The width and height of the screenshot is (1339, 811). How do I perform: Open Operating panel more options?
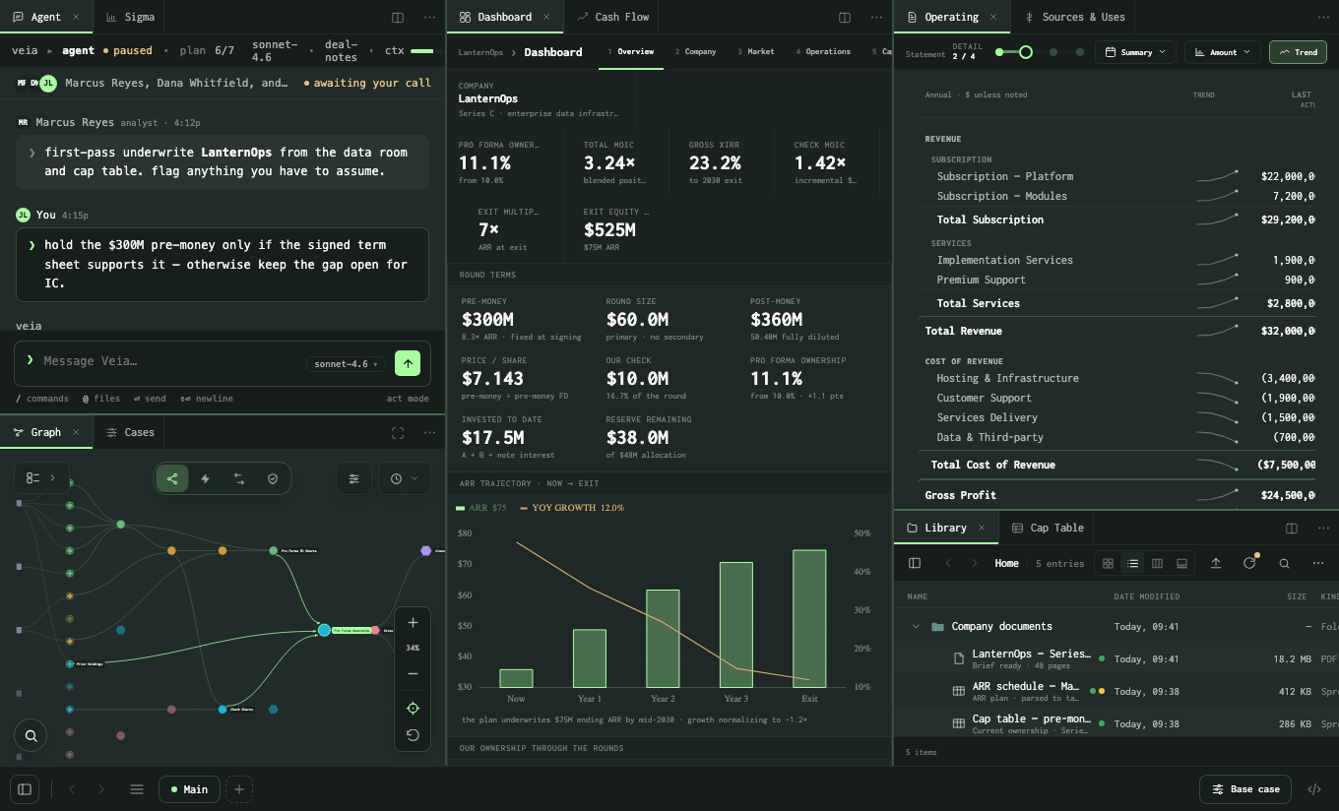(x=1323, y=17)
